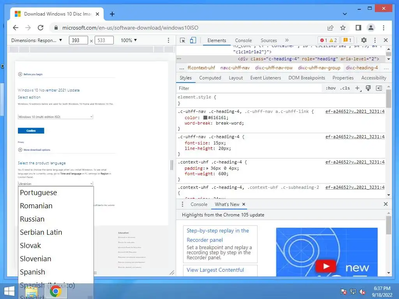Toggle the .cls class editor
This screenshot has height=299, width=399.
pos(345,88)
